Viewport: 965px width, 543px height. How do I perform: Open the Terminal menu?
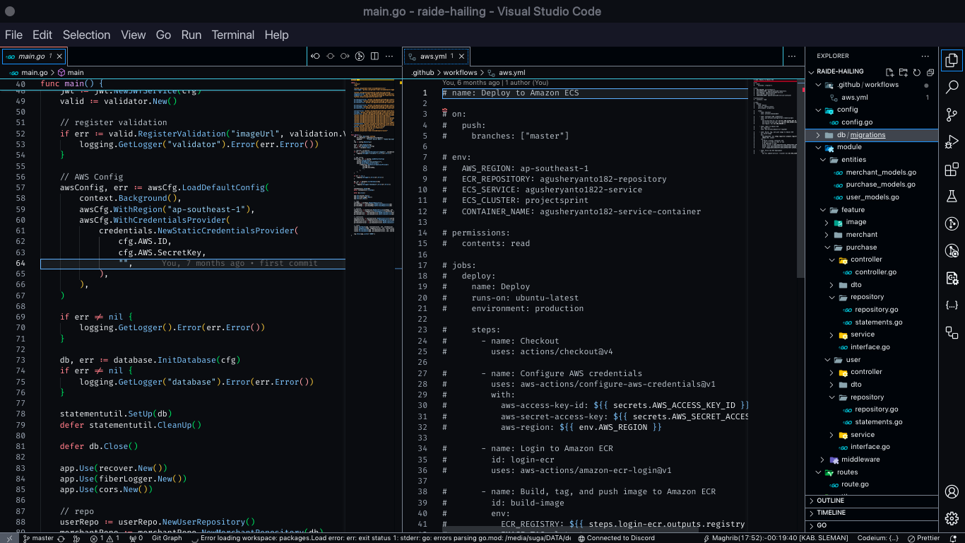click(232, 35)
